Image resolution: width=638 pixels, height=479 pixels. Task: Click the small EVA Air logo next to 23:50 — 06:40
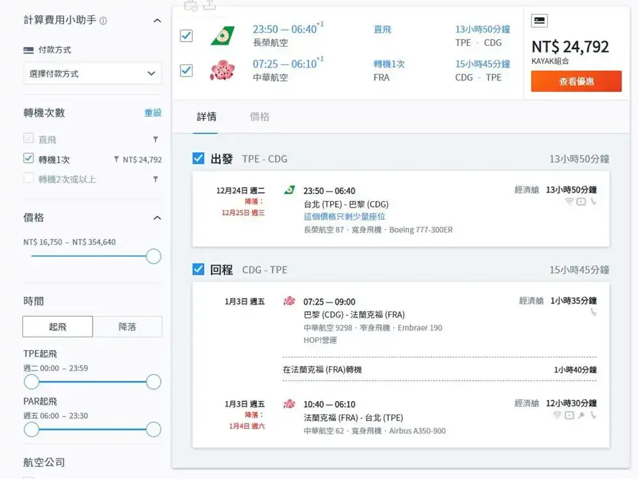coord(289,190)
